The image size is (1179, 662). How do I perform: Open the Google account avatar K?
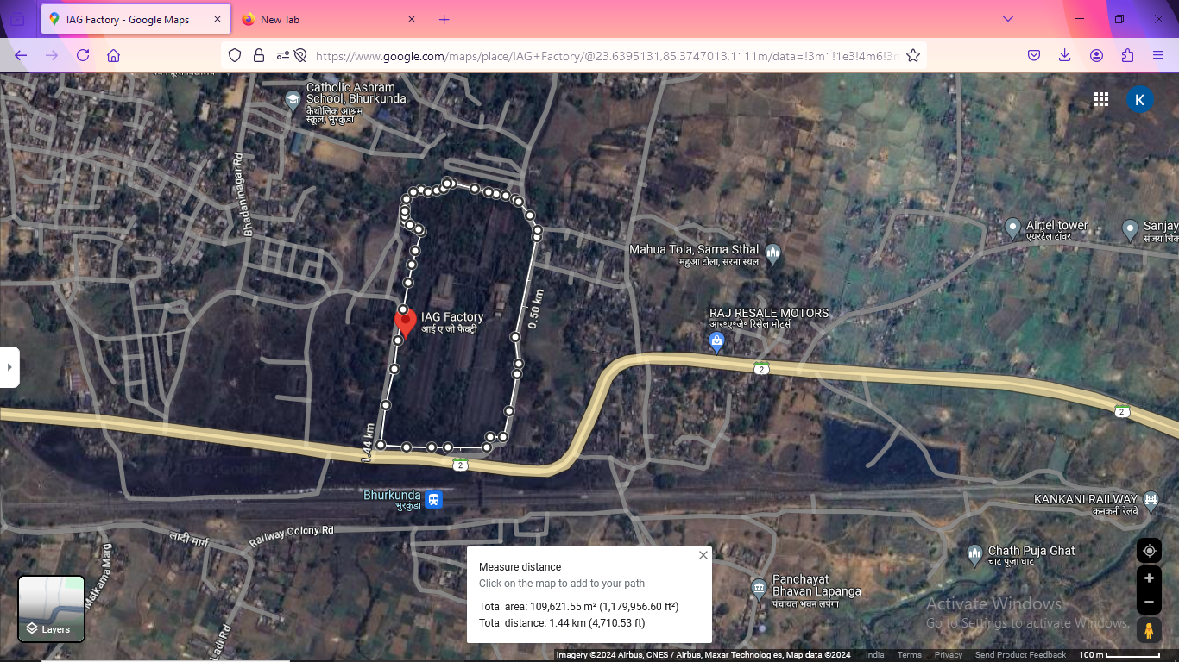[1140, 99]
